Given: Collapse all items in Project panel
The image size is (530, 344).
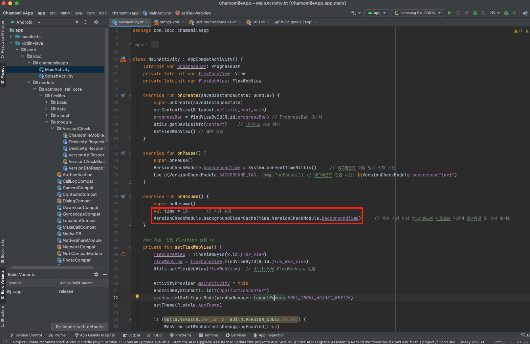Looking at the screenshot, I should [x=85, y=22].
